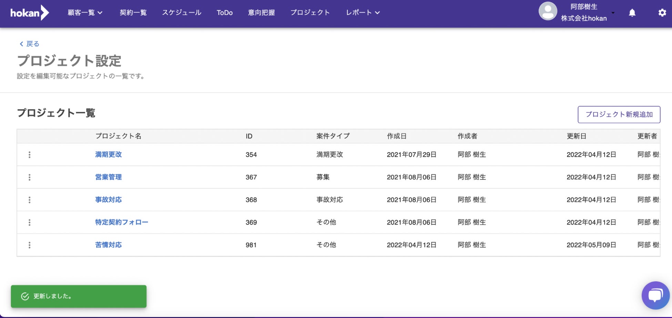Dismiss the 更新しました notification toast
The height and width of the screenshot is (318, 672).
(x=79, y=296)
